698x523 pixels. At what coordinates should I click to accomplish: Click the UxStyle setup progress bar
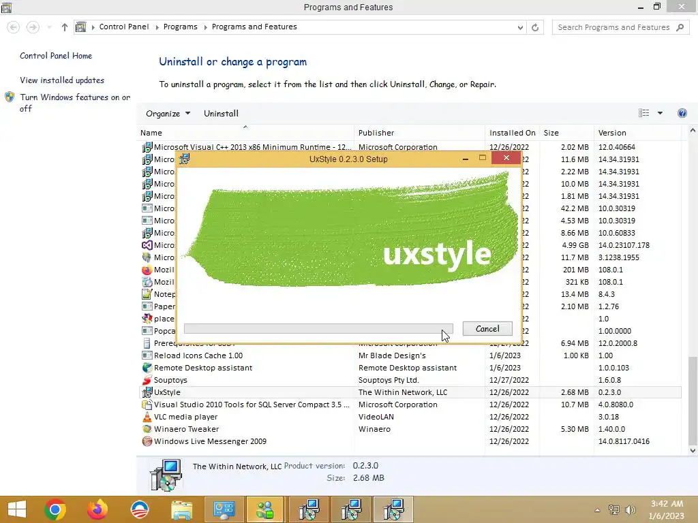pos(318,329)
